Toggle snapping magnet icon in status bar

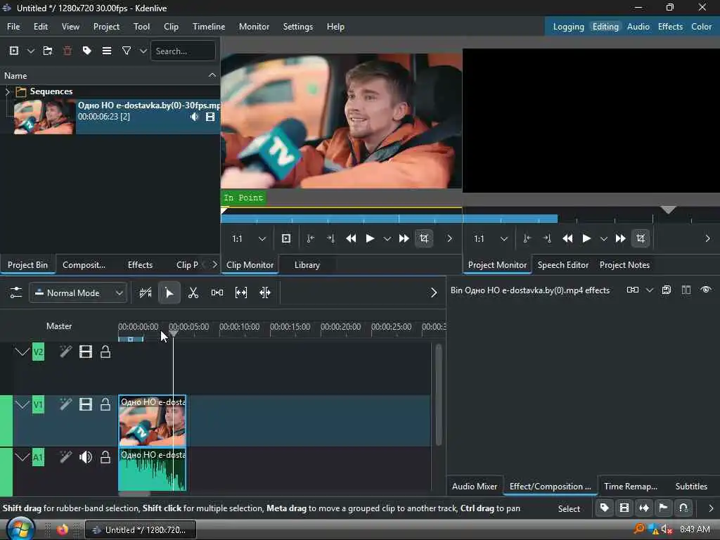[x=683, y=508]
